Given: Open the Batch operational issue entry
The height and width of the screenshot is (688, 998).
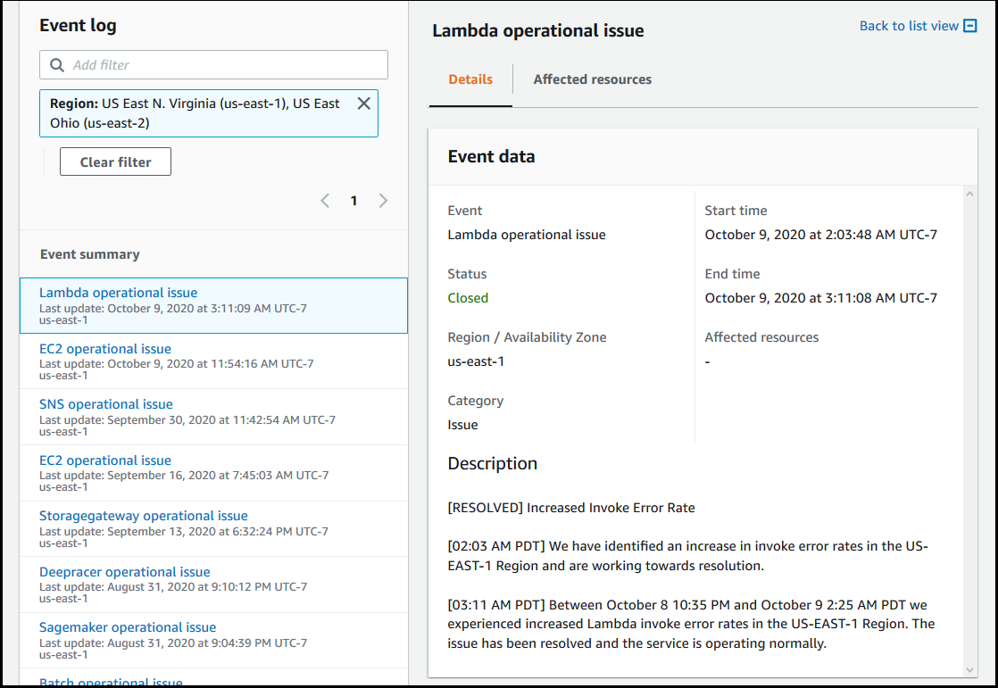Looking at the screenshot, I should [111, 682].
